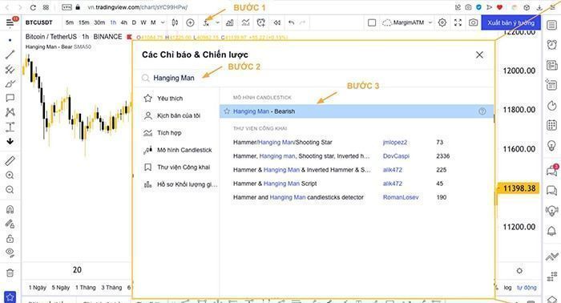Select Hammer/Hanging Man/Shooting Star script
This screenshot has height=303, width=561.
[x=283, y=143]
